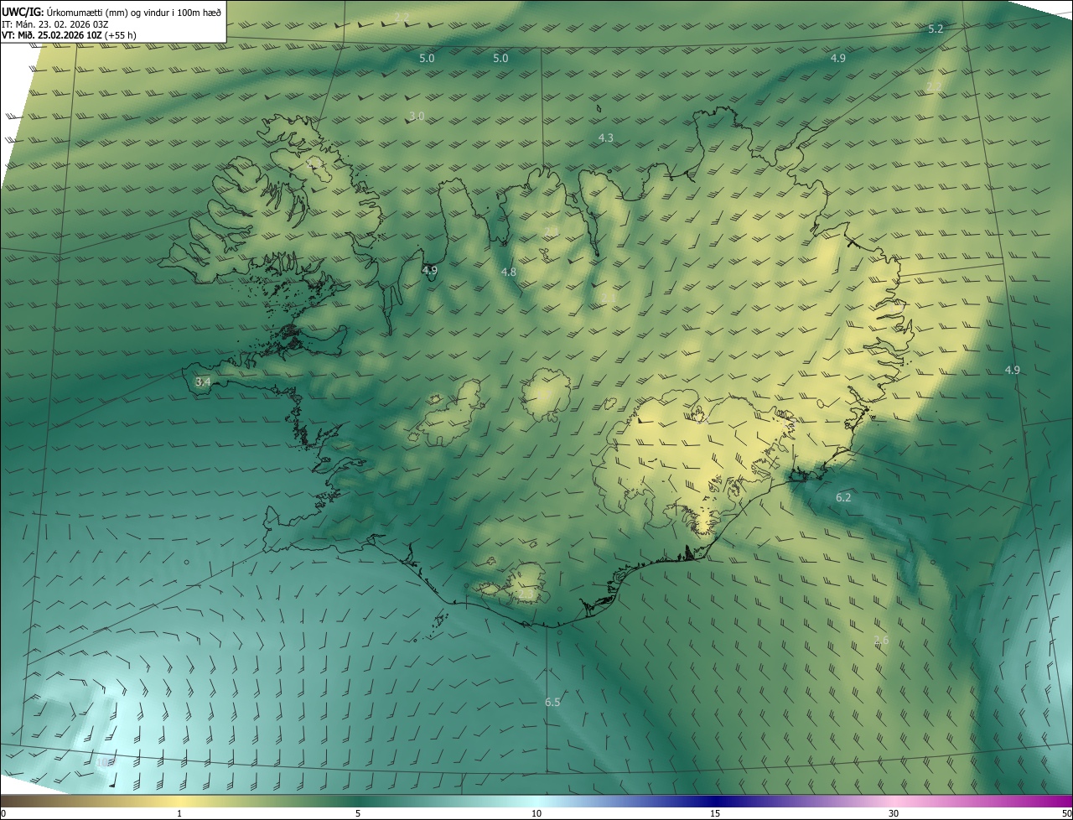1073x820 pixels.
Task: Pick the 4.3 value label on the map
Action: pyautogui.click(x=606, y=138)
